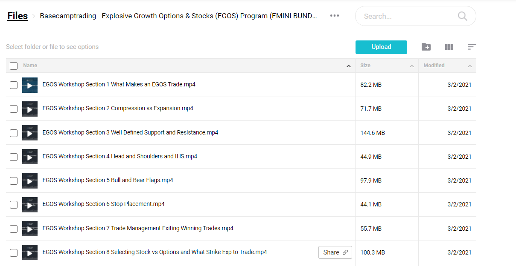Screen dimensions: 516x266
Task: Share the Section 8 file via Share button
Action: point(335,252)
